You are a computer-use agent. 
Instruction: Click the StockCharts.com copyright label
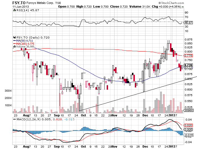171,3
